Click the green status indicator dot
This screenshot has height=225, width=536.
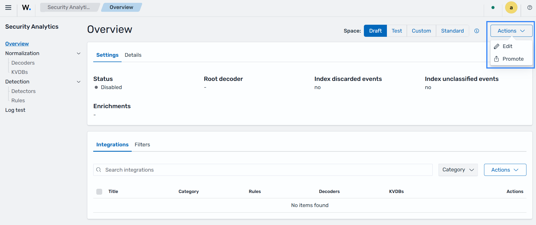tap(493, 8)
